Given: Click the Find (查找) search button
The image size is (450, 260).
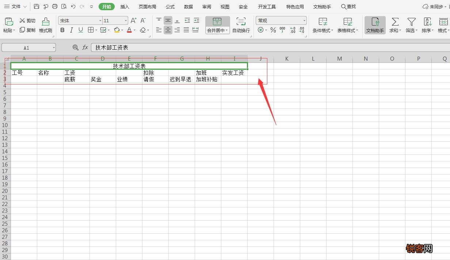Looking at the screenshot, I should tap(348, 7).
